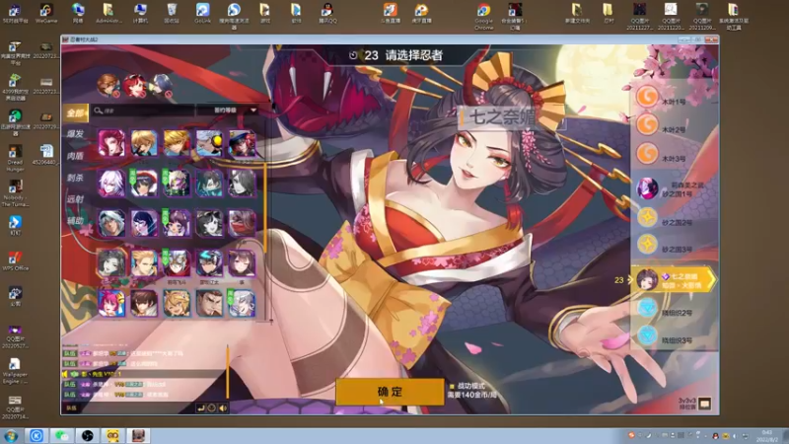Select player slot 晓组织3号
Image resolution: width=789 pixels, height=444 pixels.
[x=674, y=335]
